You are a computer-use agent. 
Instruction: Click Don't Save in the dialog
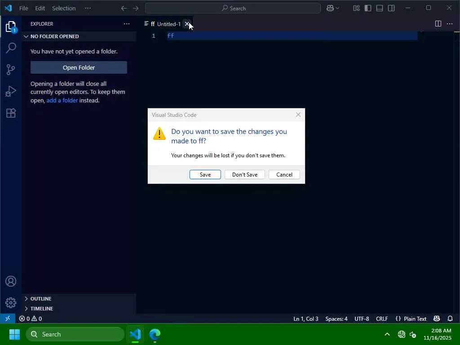[245, 175]
